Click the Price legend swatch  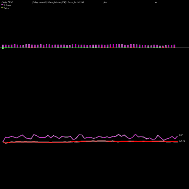pyautogui.click(x=2, y=8)
